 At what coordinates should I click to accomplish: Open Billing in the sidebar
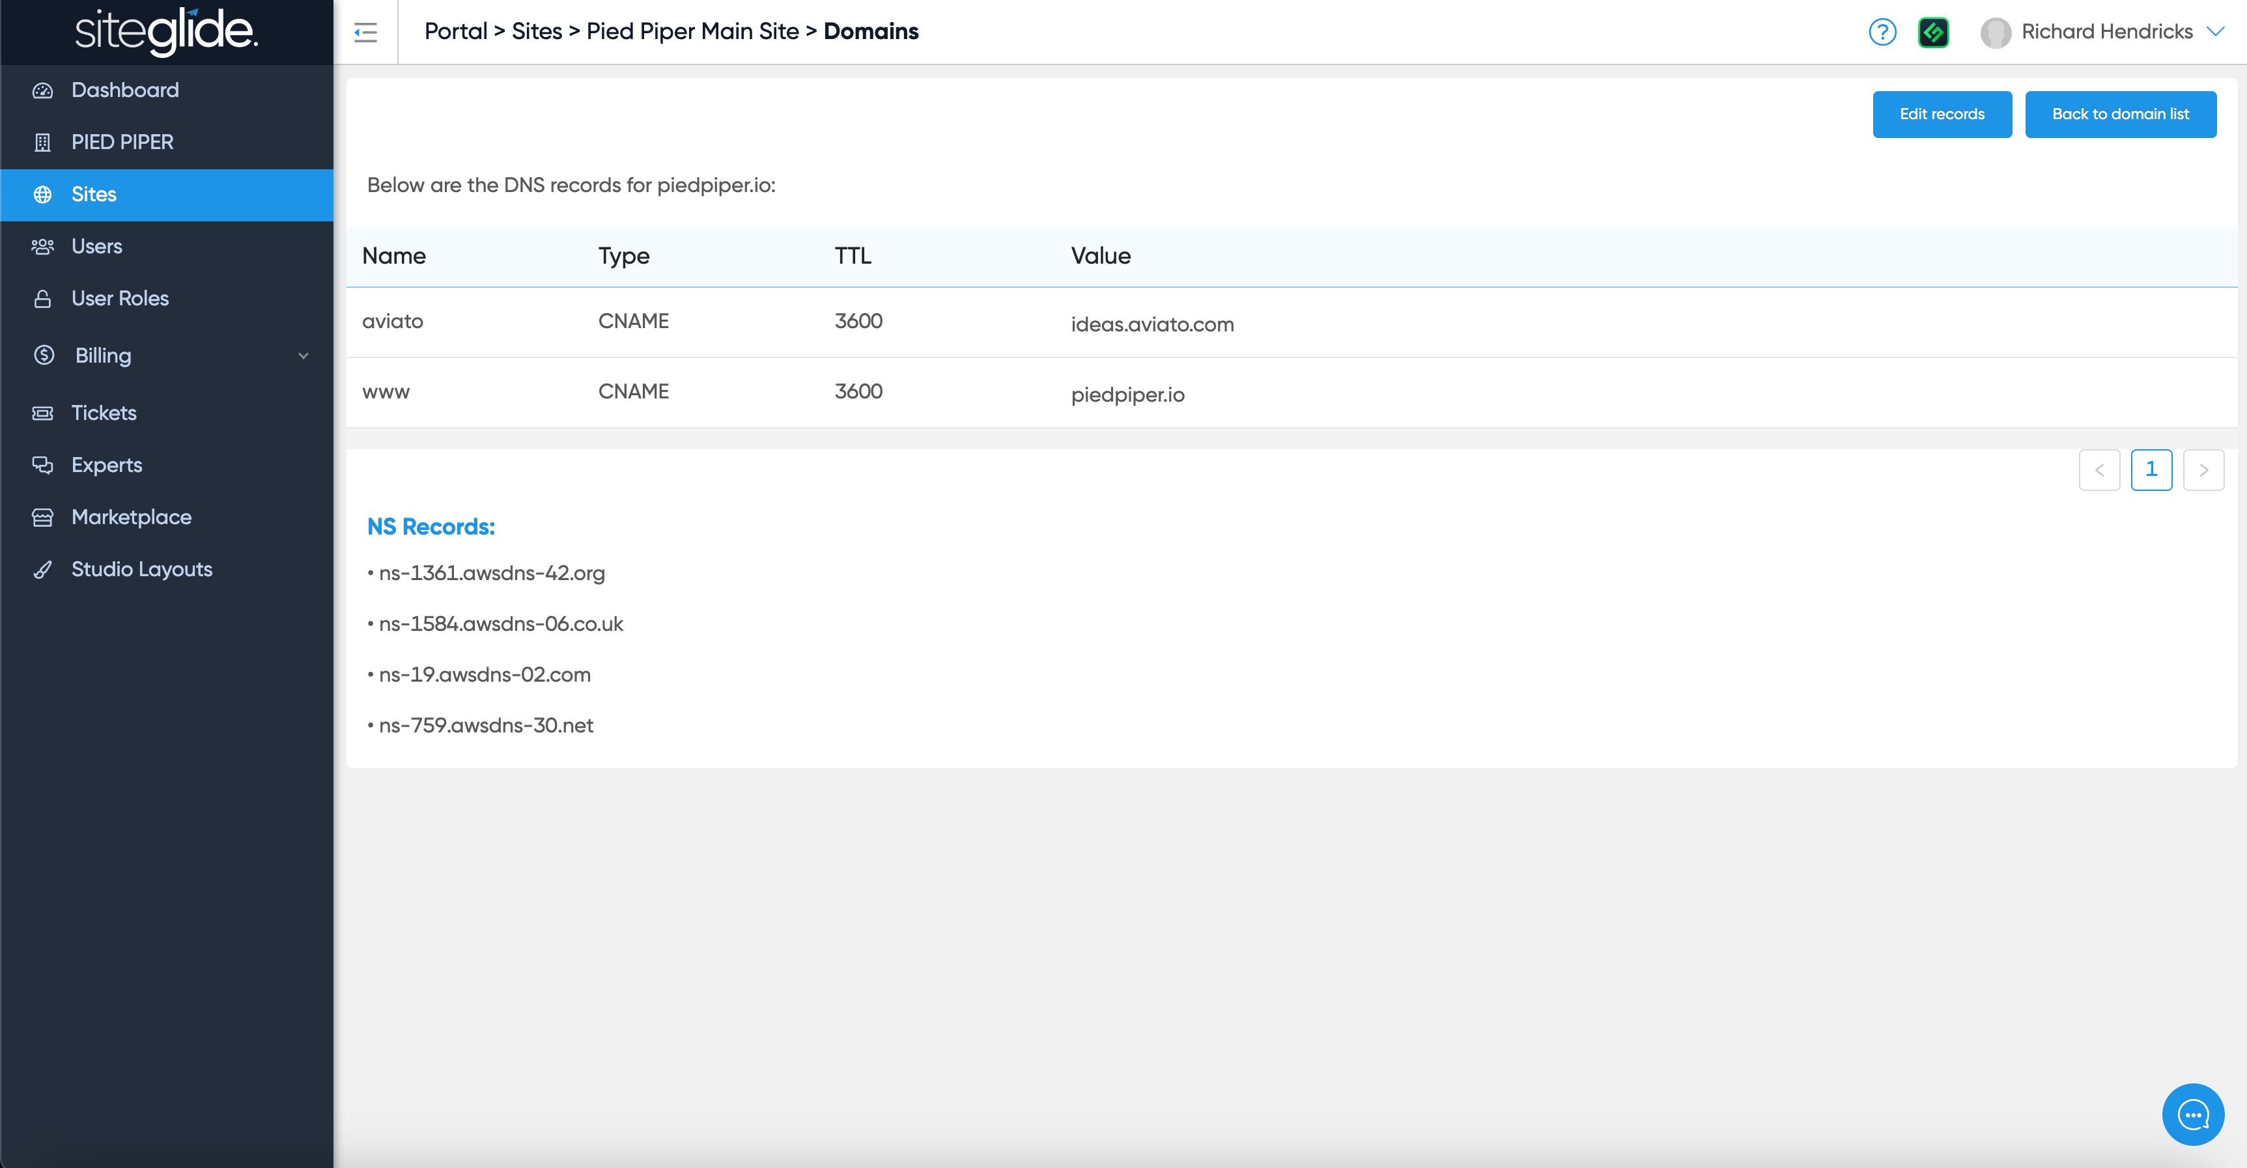coord(167,355)
